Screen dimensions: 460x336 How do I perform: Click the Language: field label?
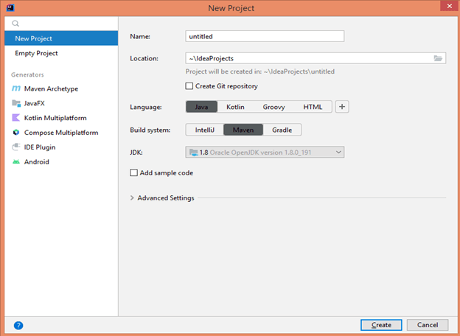pyautogui.click(x=146, y=107)
